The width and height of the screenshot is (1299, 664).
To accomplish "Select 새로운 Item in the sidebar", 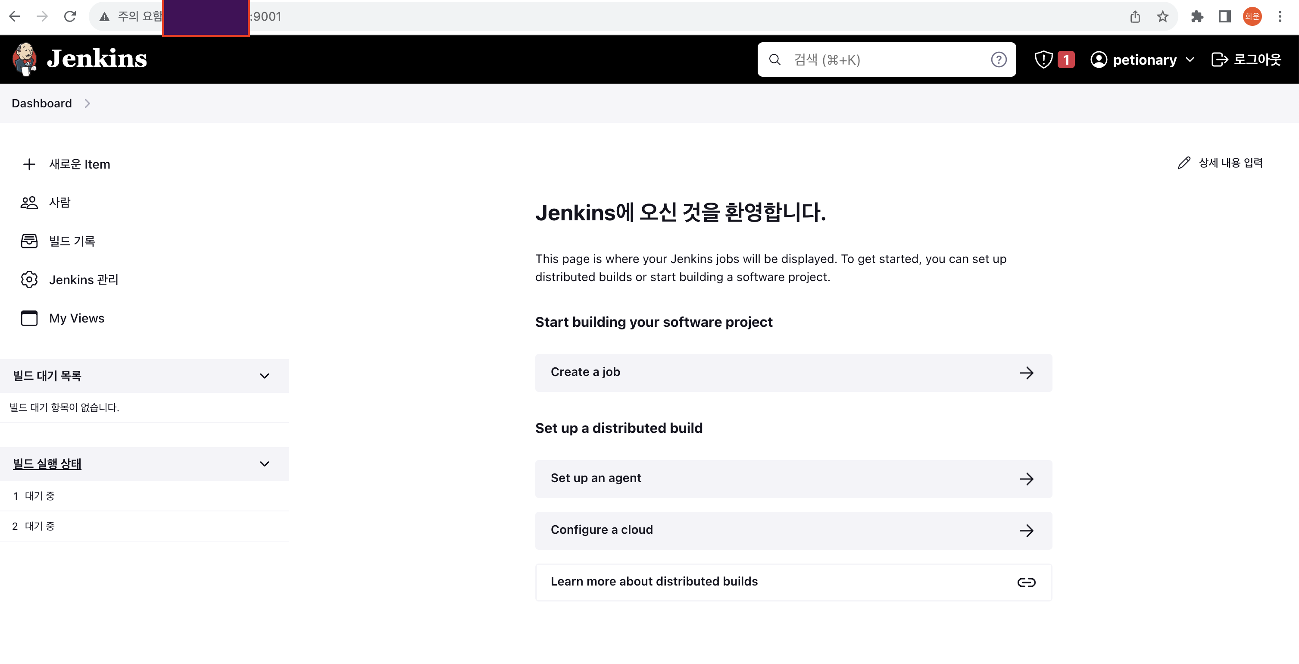I will (x=79, y=164).
